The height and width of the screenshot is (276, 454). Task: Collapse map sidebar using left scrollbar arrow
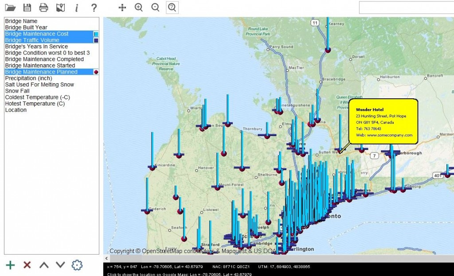click(106, 258)
